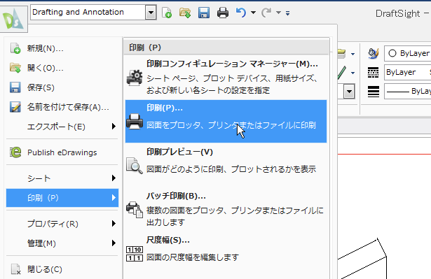The image size is (431, 279).
Task: Click the close document icon beside 閉じる(C)
Action: coord(15,269)
